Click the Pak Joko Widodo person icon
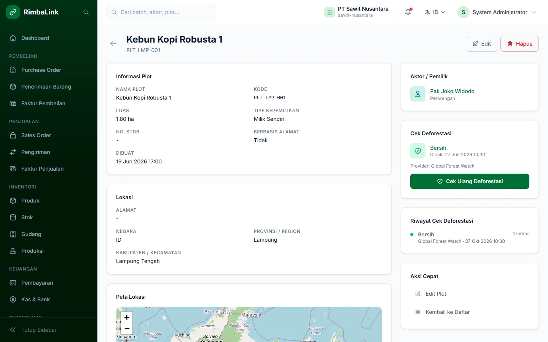The height and width of the screenshot is (342, 548). tap(418, 94)
